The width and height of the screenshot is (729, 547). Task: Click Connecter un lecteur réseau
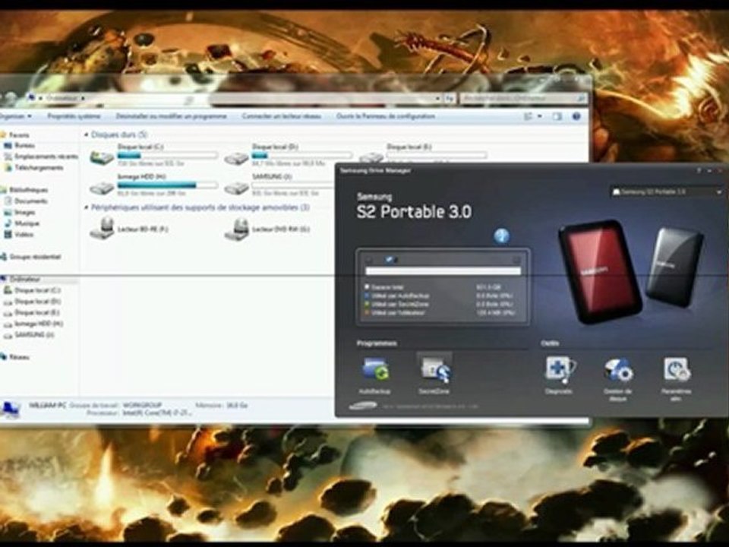click(x=281, y=116)
